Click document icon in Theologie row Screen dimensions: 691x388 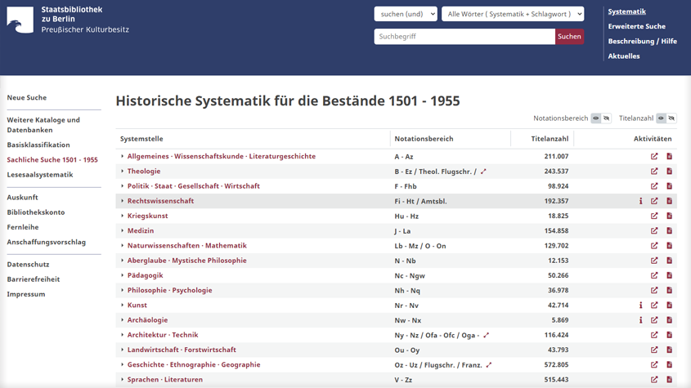670,172
